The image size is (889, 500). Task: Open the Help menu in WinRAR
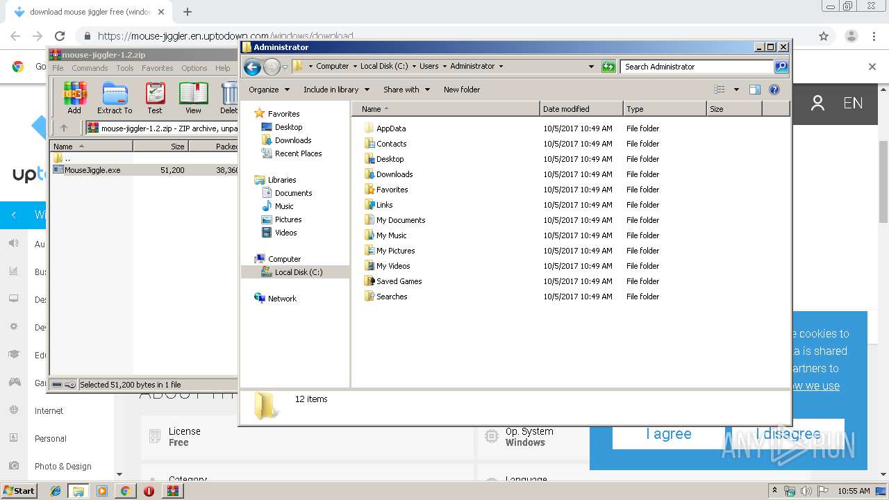pyautogui.click(x=222, y=68)
